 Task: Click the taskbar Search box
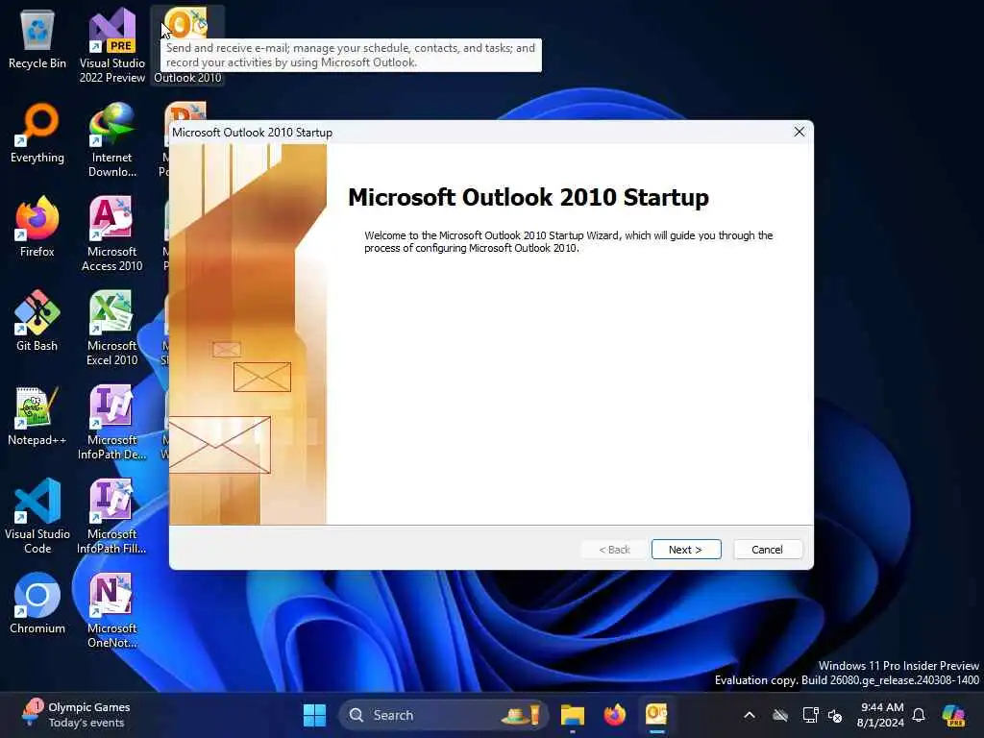click(443, 715)
